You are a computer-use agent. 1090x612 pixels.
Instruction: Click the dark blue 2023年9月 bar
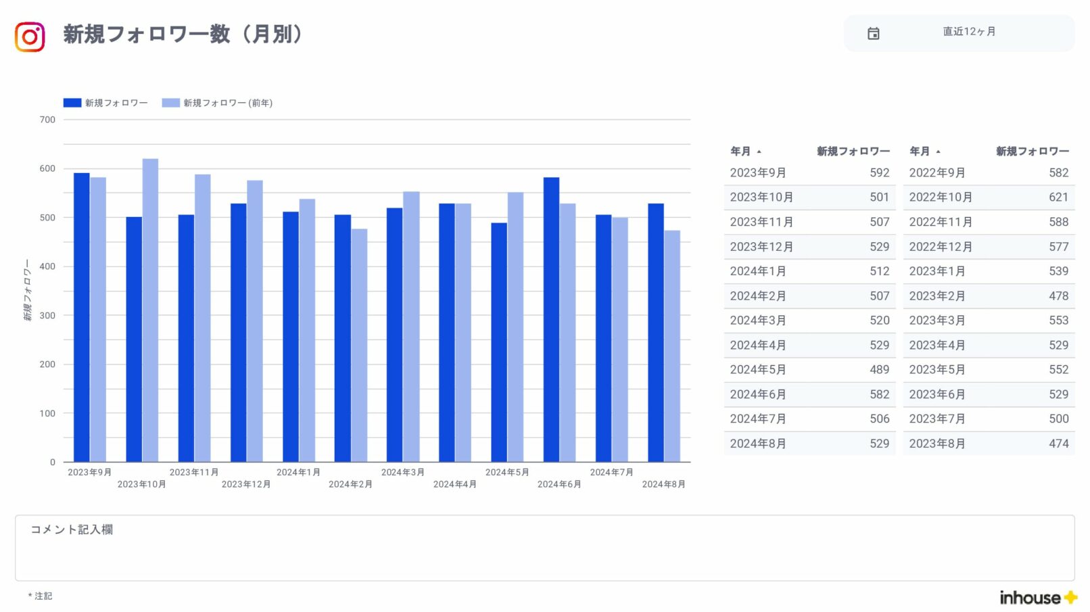point(82,317)
